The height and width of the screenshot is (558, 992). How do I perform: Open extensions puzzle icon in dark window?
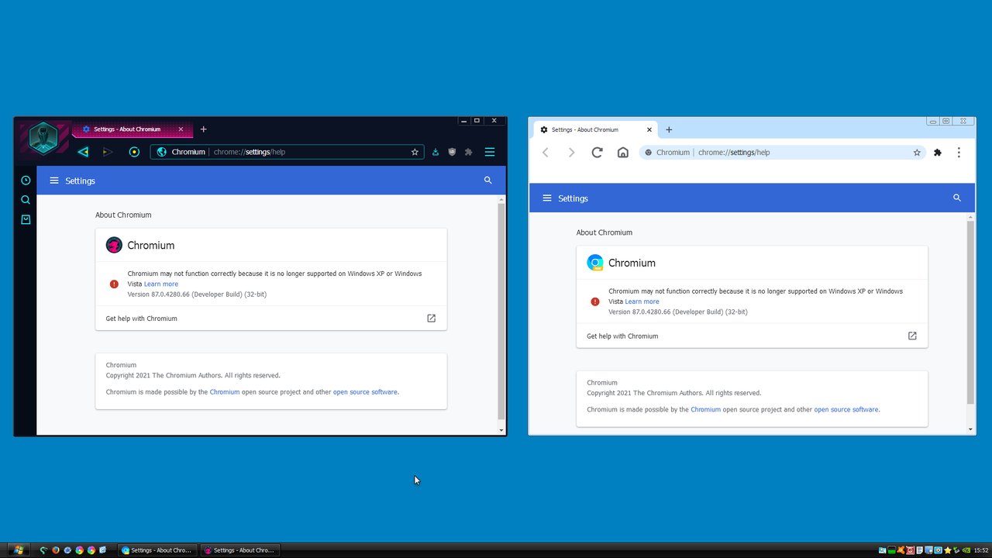(468, 152)
